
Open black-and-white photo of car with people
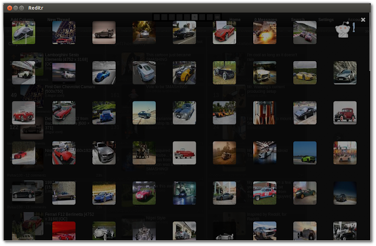click(x=345, y=231)
